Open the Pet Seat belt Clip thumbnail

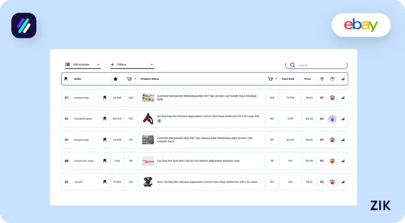[x=148, y=161]
